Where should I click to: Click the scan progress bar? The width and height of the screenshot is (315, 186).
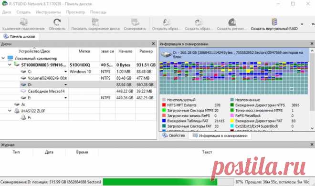tap(168, 182)
